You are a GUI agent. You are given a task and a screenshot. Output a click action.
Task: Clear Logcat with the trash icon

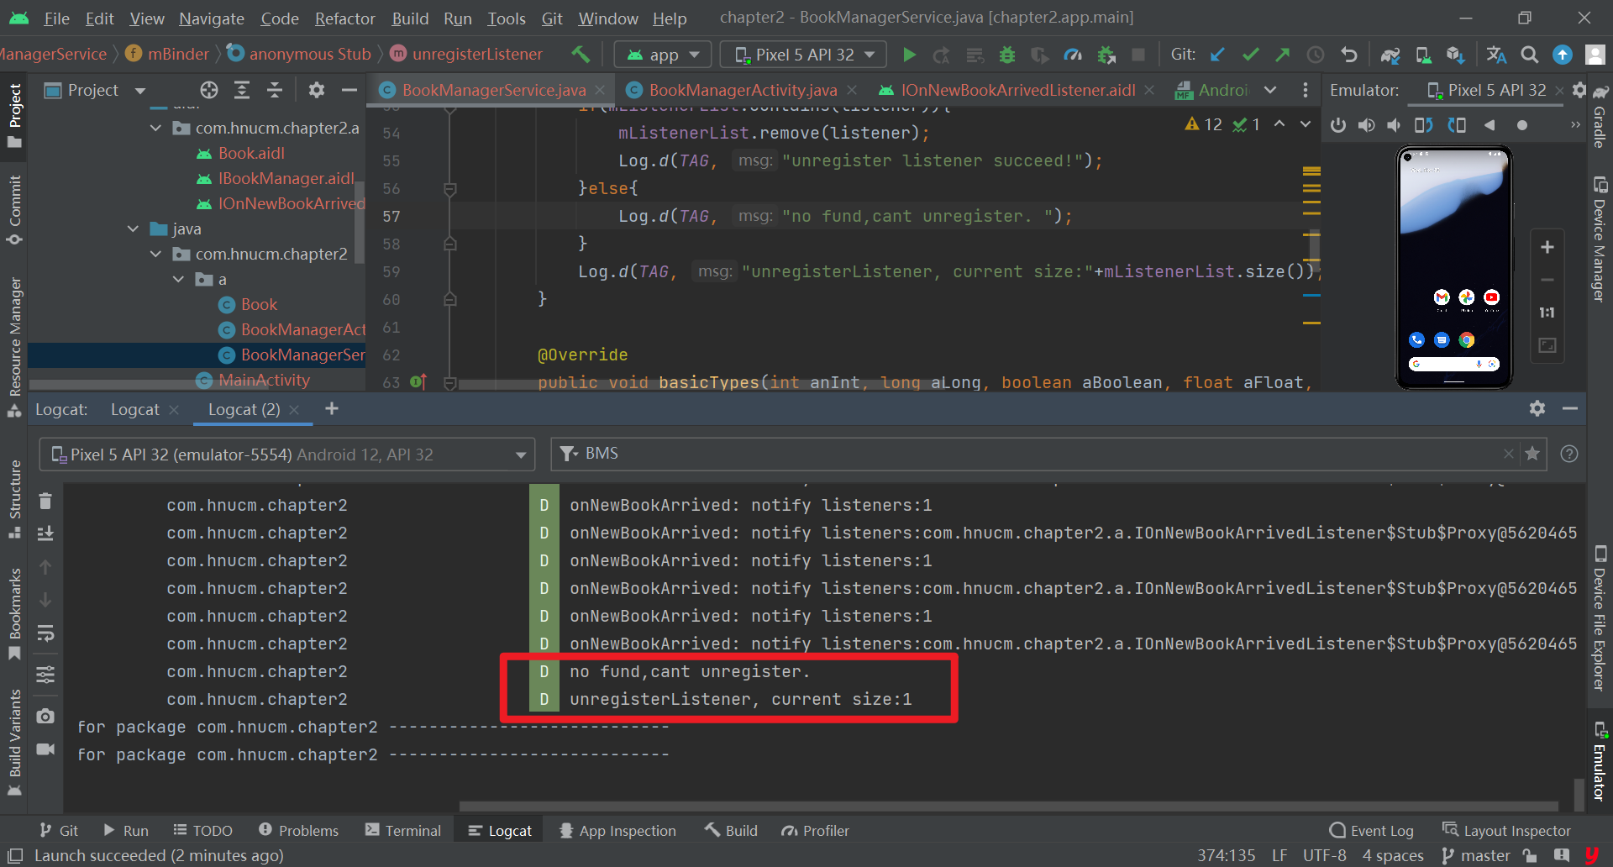(45, 501)
